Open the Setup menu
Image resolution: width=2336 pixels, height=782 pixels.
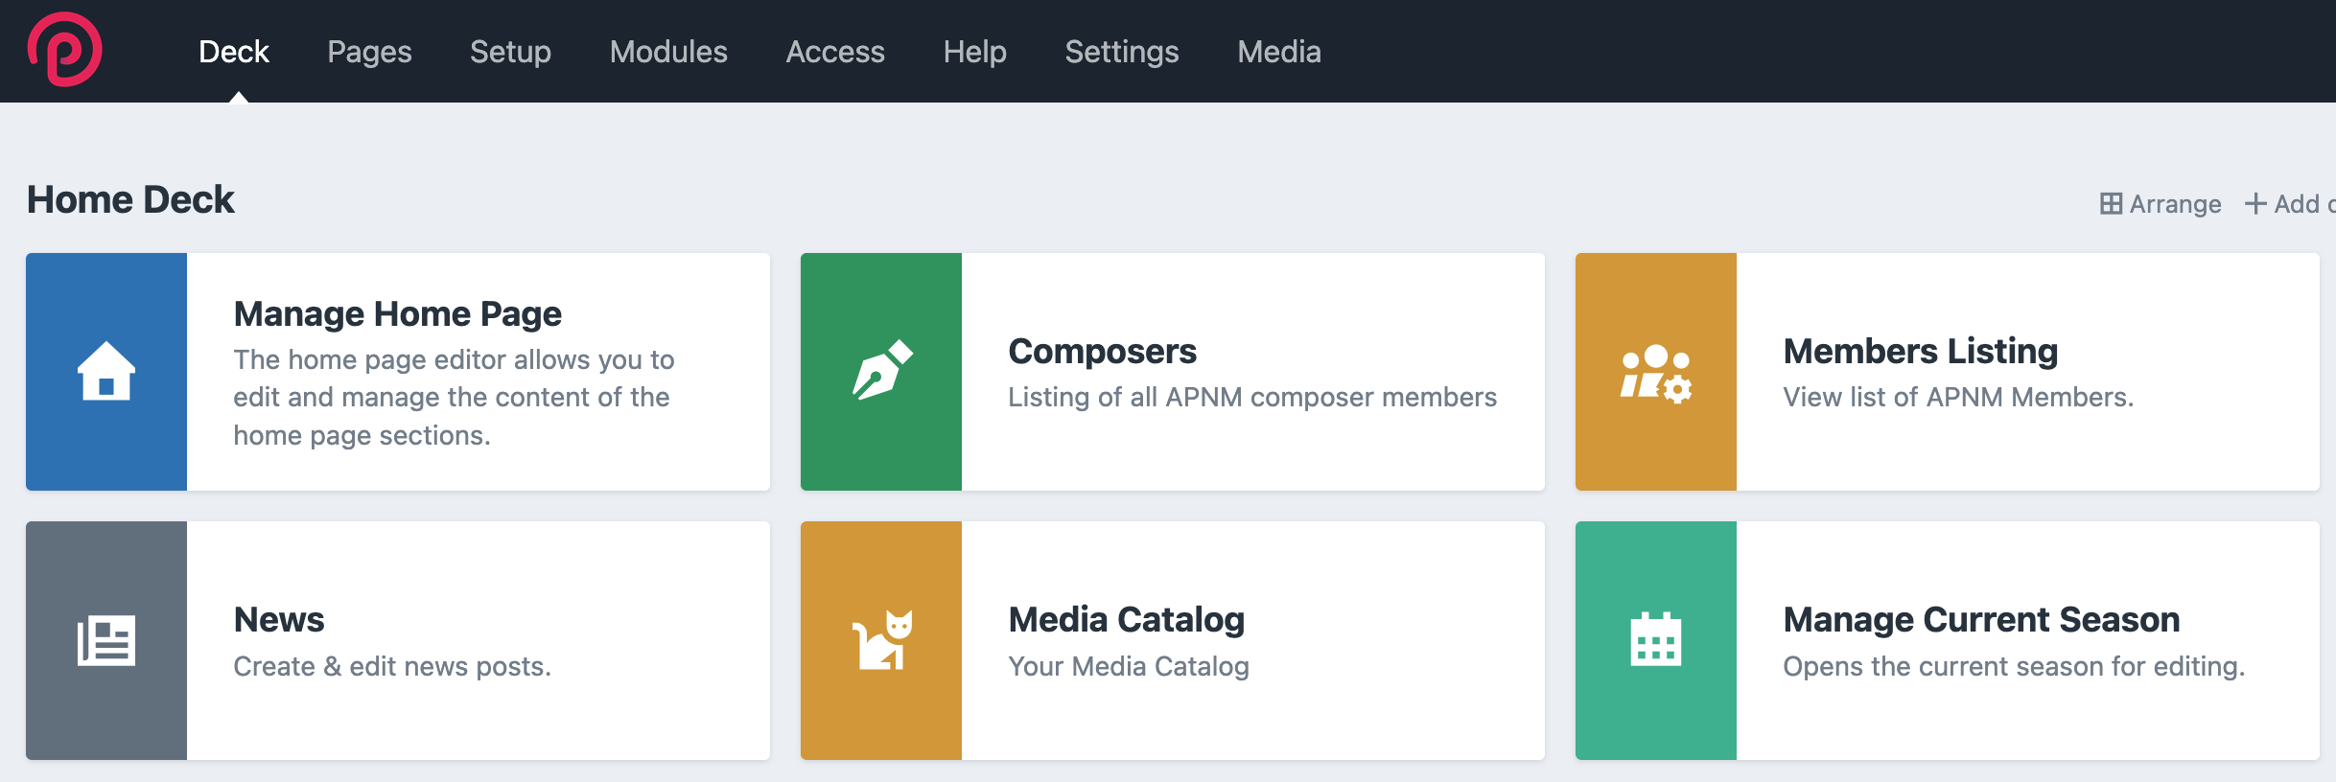[510, 52]
